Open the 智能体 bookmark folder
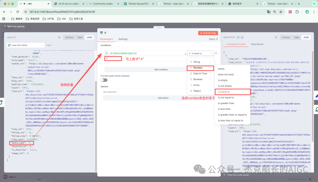 (x=17, y=19)
